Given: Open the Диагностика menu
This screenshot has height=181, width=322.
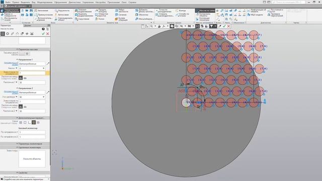Looking at the screenshot, I should (x=74, y=2).
